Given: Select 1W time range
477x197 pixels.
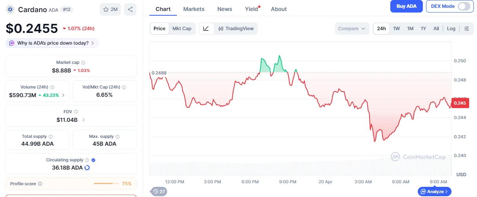Looking at the screenshot, I should click(x=397, y=29).
